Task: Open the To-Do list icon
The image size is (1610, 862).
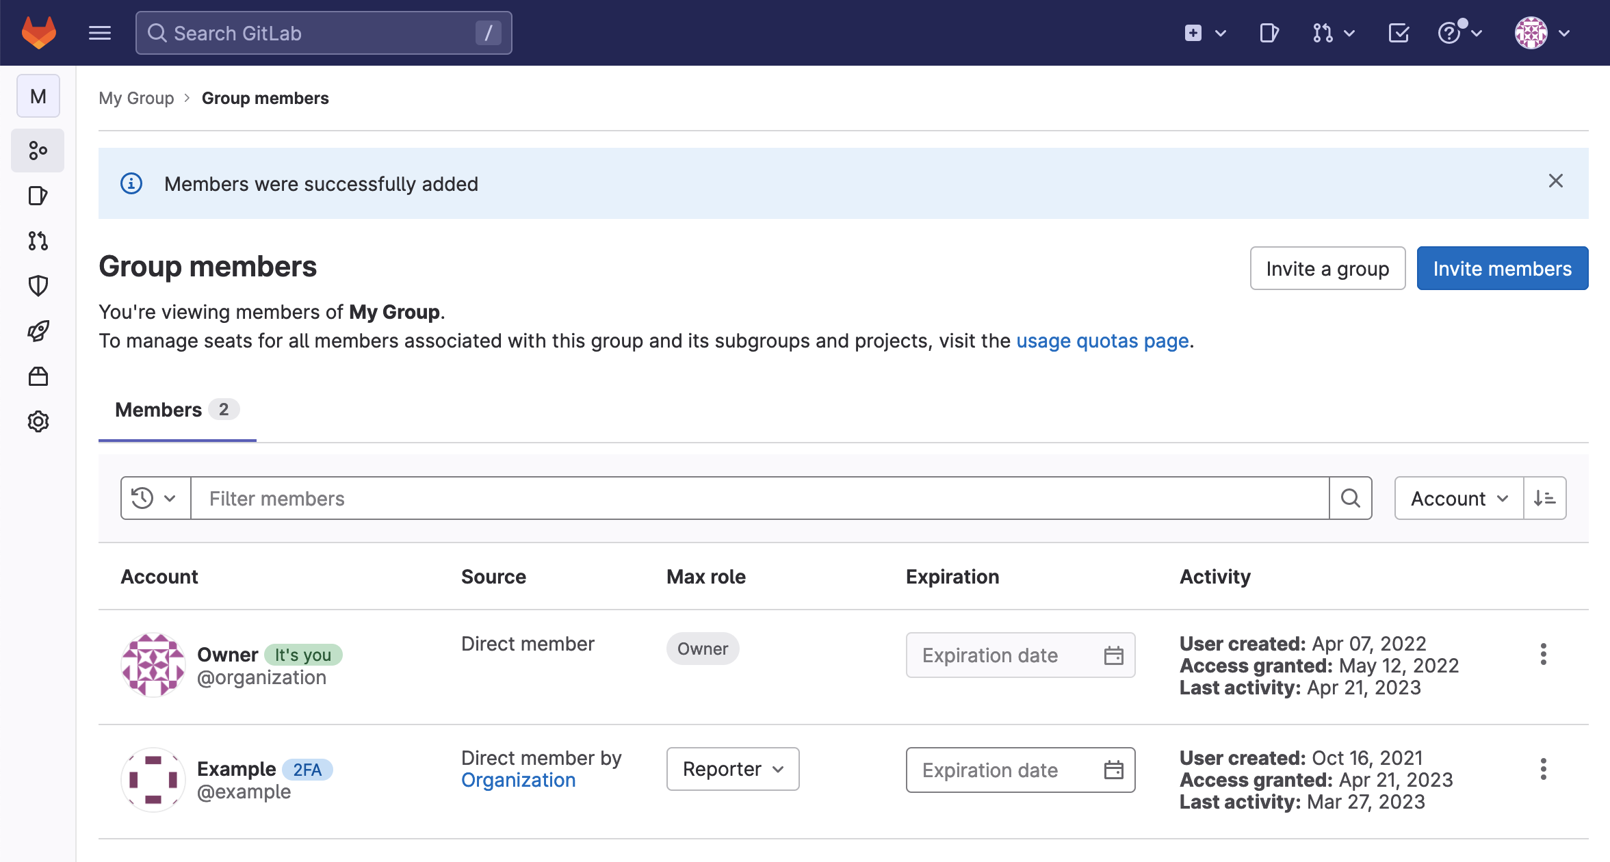Action: (x=1399, y=33)
